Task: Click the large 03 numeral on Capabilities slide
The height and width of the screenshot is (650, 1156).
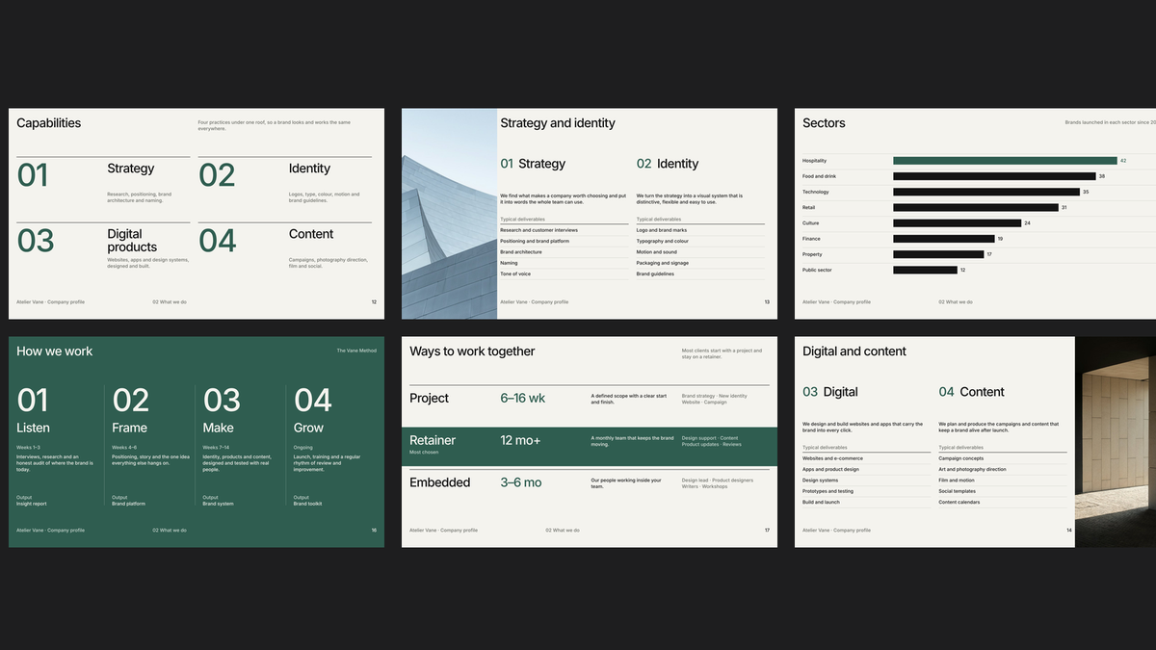Action: [36, 241]
